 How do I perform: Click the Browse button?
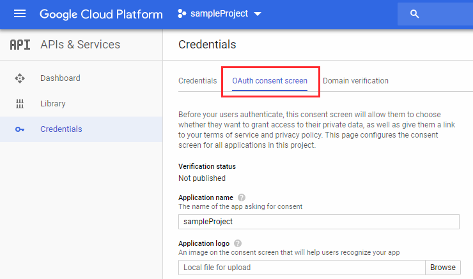443,268
